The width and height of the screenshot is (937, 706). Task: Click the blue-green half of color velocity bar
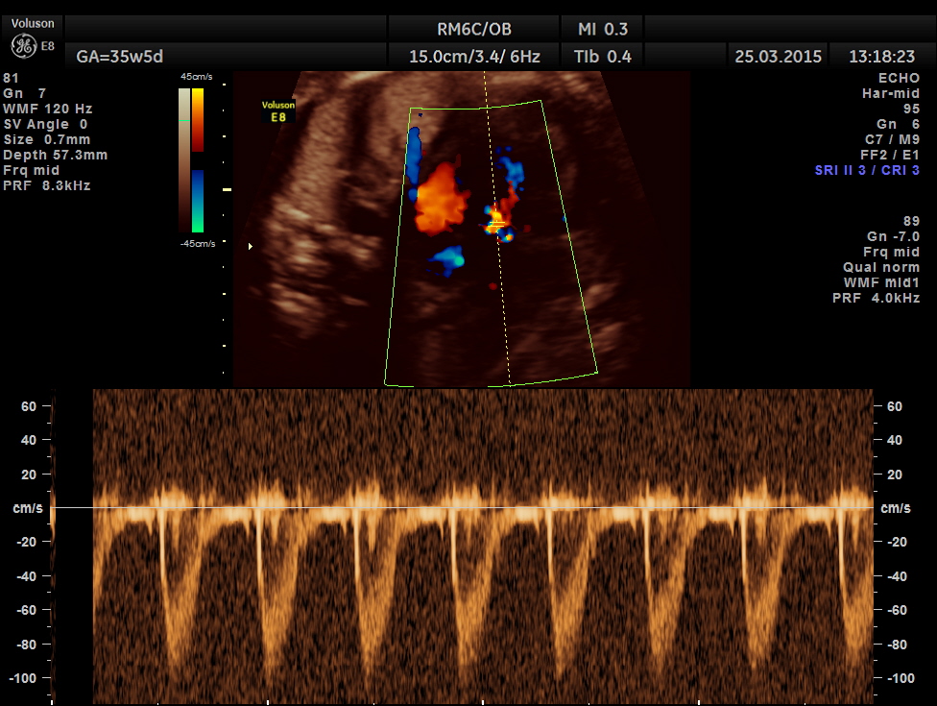[197, 201]
